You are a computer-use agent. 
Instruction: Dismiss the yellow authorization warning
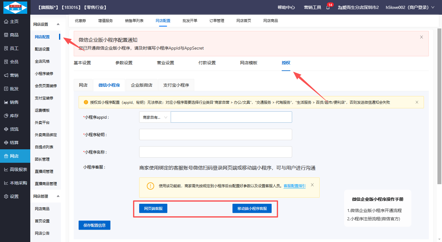click(417, 102)
